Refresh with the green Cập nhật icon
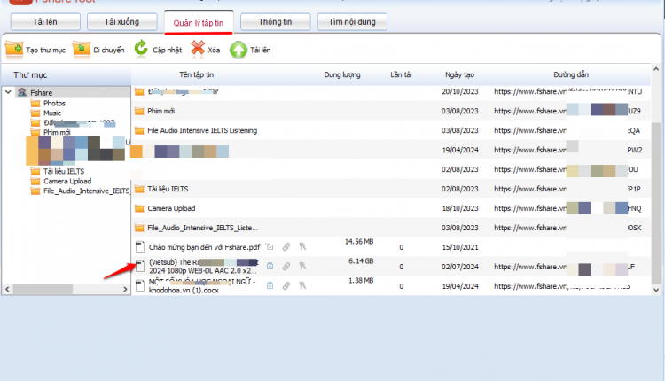Image resolution: width=665 pixels, height=381 pixels. coord(141,49)
